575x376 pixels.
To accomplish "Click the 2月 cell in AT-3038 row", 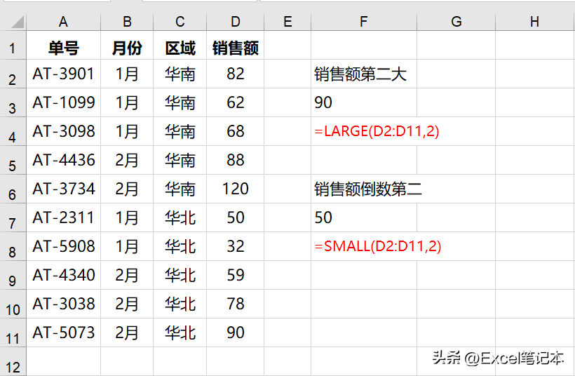I will [x=127, y=304].
